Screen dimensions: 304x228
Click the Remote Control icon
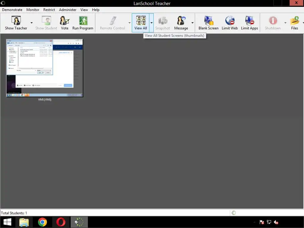pos(113,23)
